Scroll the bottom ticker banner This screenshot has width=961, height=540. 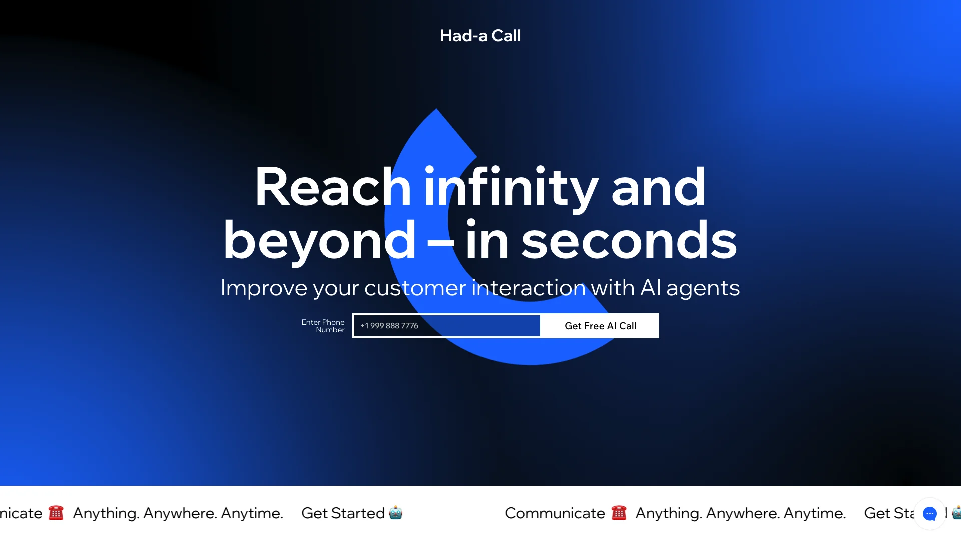click(x=480, y=513)
